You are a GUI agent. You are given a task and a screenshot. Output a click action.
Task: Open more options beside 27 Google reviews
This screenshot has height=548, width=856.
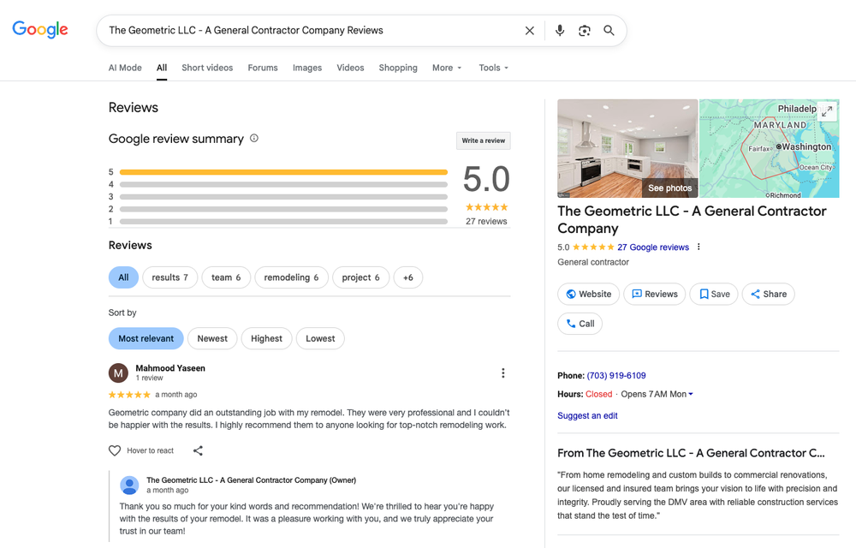(698, 247)
